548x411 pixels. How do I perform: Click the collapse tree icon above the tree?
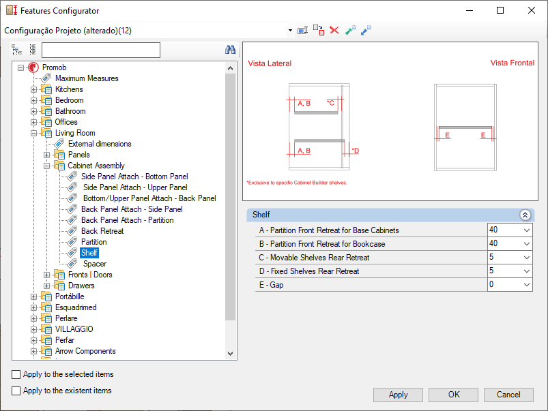[33, 50]
